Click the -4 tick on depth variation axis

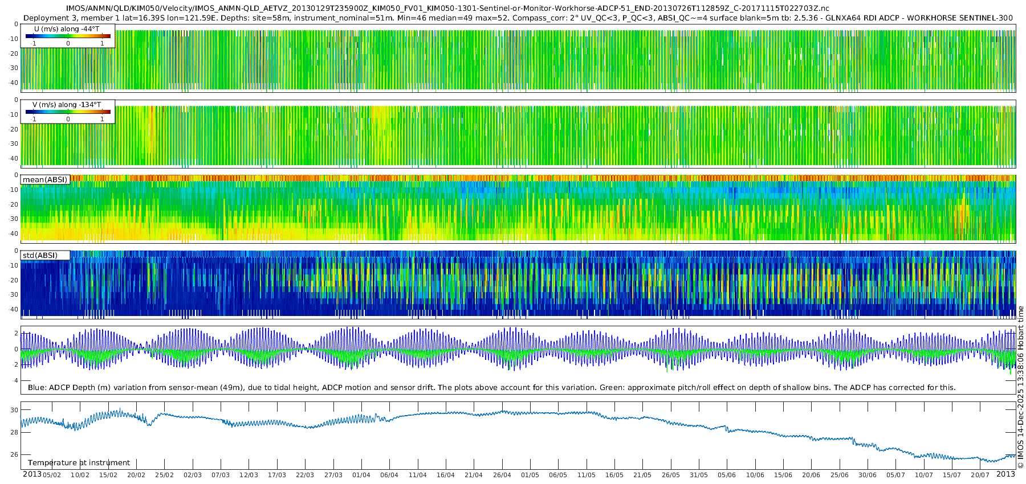[x=15, y=380]
